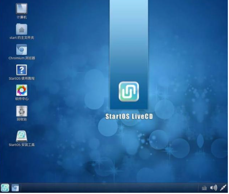Select the 软件中心 label text

(x=22, y=99)
